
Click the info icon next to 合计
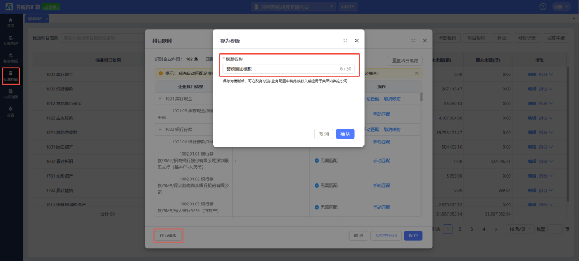[x=113, y=214]
